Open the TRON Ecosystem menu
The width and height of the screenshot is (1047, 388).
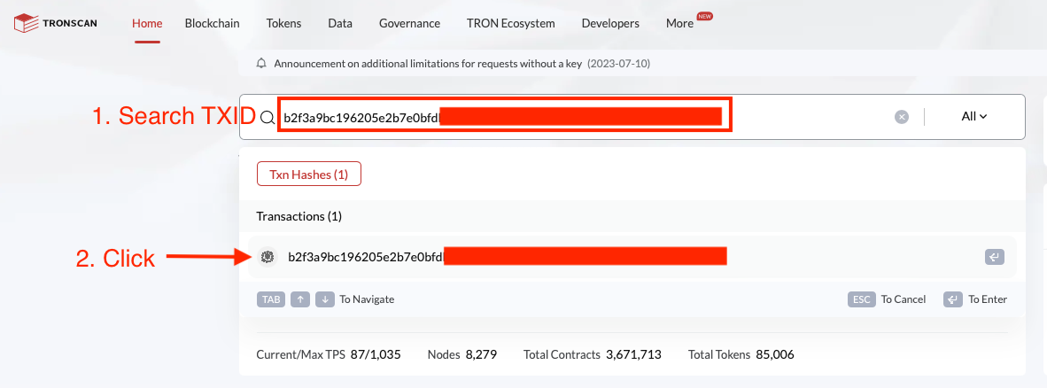(x=511, y=23)
